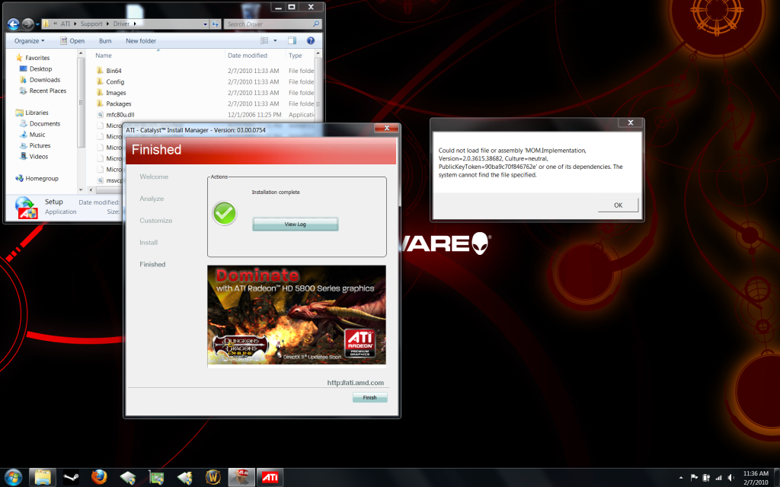Viewport: 780px width, 487px height.
Task: Open Windows Explorer from taskbar
Action: click(43, 478)
